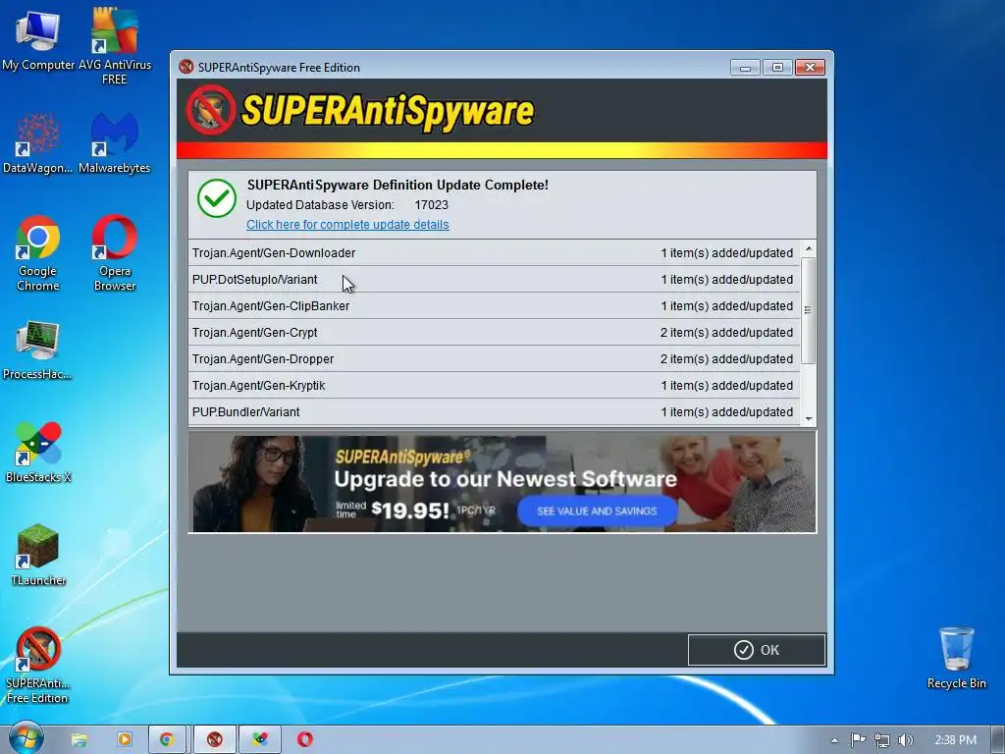The height and width of the screenshot is (754, 1005).
Task: Switch to the Chrome taskbar button
Action: (x=167, y=739)
